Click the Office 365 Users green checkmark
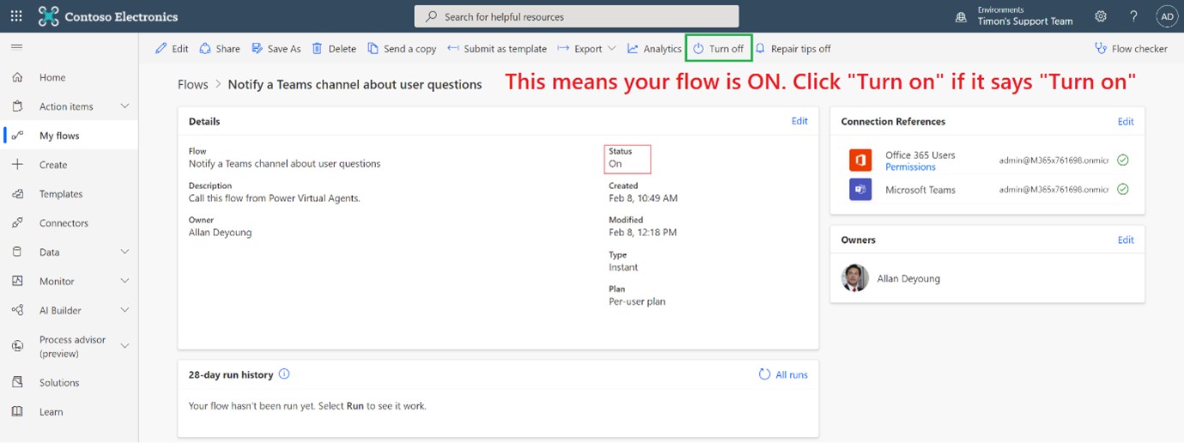 [x=1123, y=160]
